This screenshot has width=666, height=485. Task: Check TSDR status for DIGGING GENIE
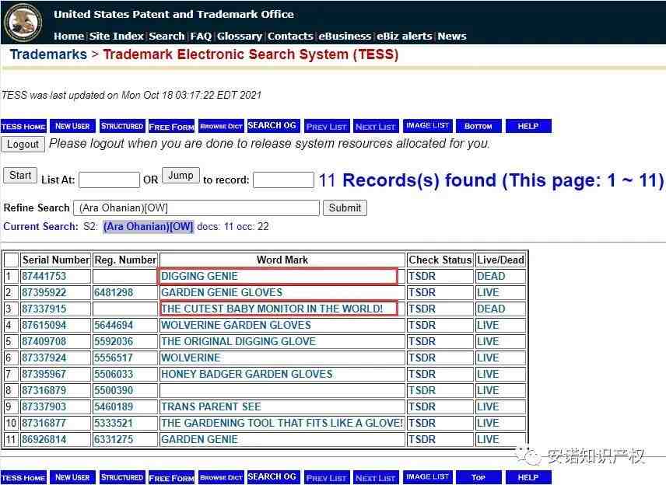pos(422,276)
